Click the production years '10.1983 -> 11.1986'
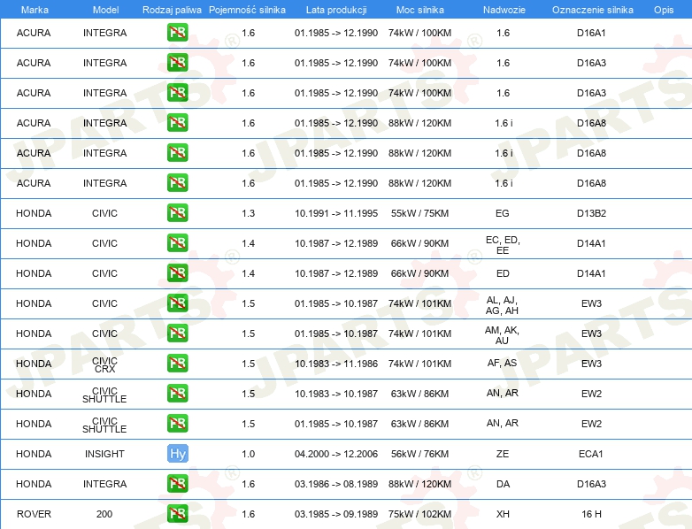 (336, 364)
